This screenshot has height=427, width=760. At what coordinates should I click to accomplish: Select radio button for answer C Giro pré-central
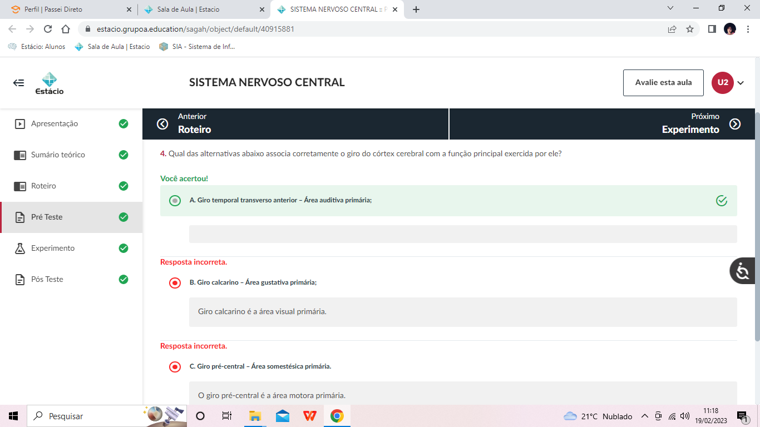point(175,367)
